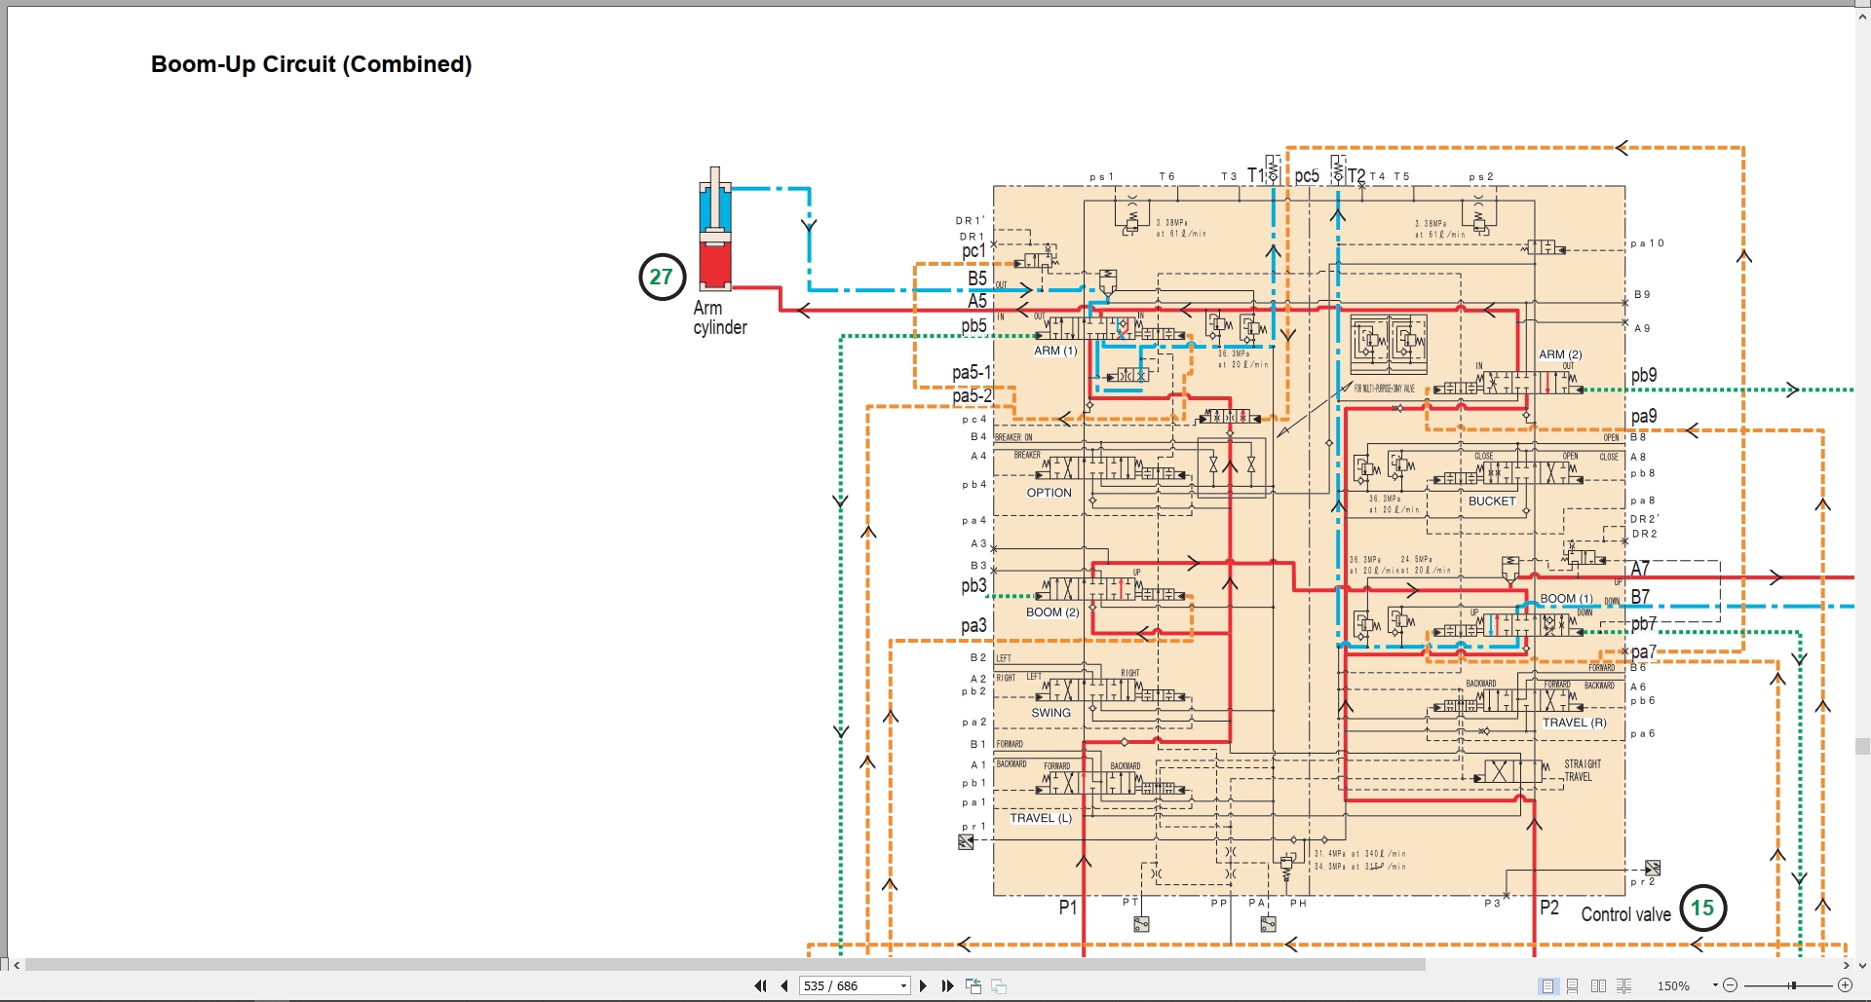
Task: Enable single page view mode
Action: 1547,986
